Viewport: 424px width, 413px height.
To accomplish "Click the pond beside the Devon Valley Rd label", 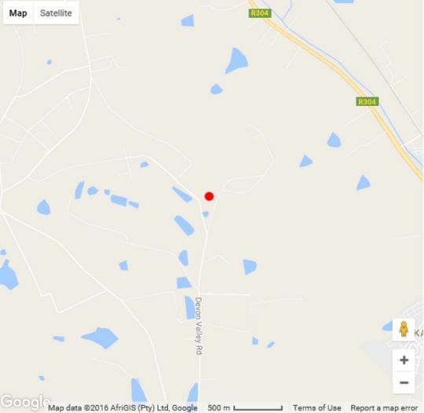I will 190,307.
